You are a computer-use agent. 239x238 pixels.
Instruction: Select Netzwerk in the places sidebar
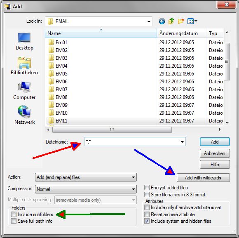[24, 115]
